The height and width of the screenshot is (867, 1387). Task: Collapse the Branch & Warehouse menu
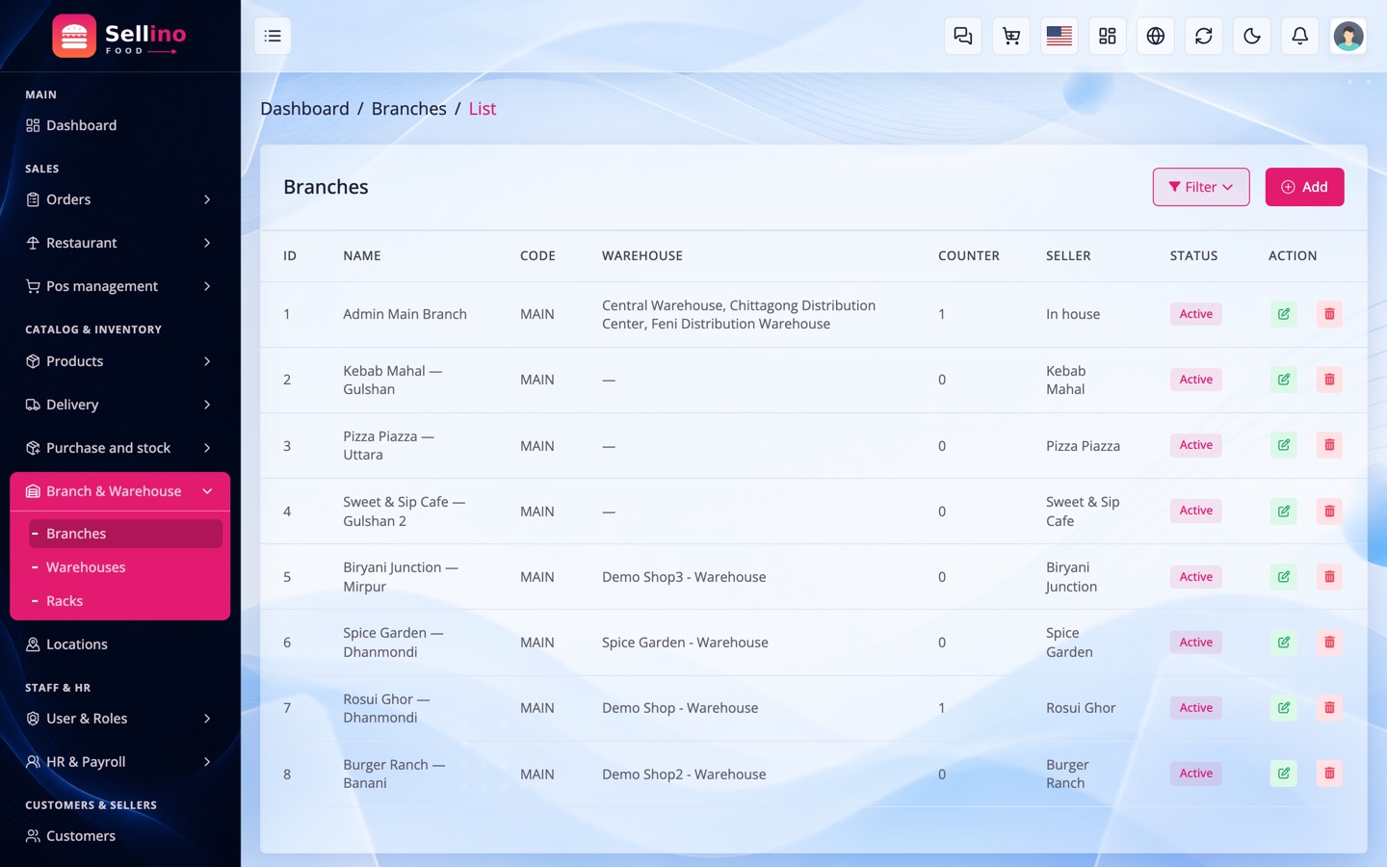(x=119, y=491)
